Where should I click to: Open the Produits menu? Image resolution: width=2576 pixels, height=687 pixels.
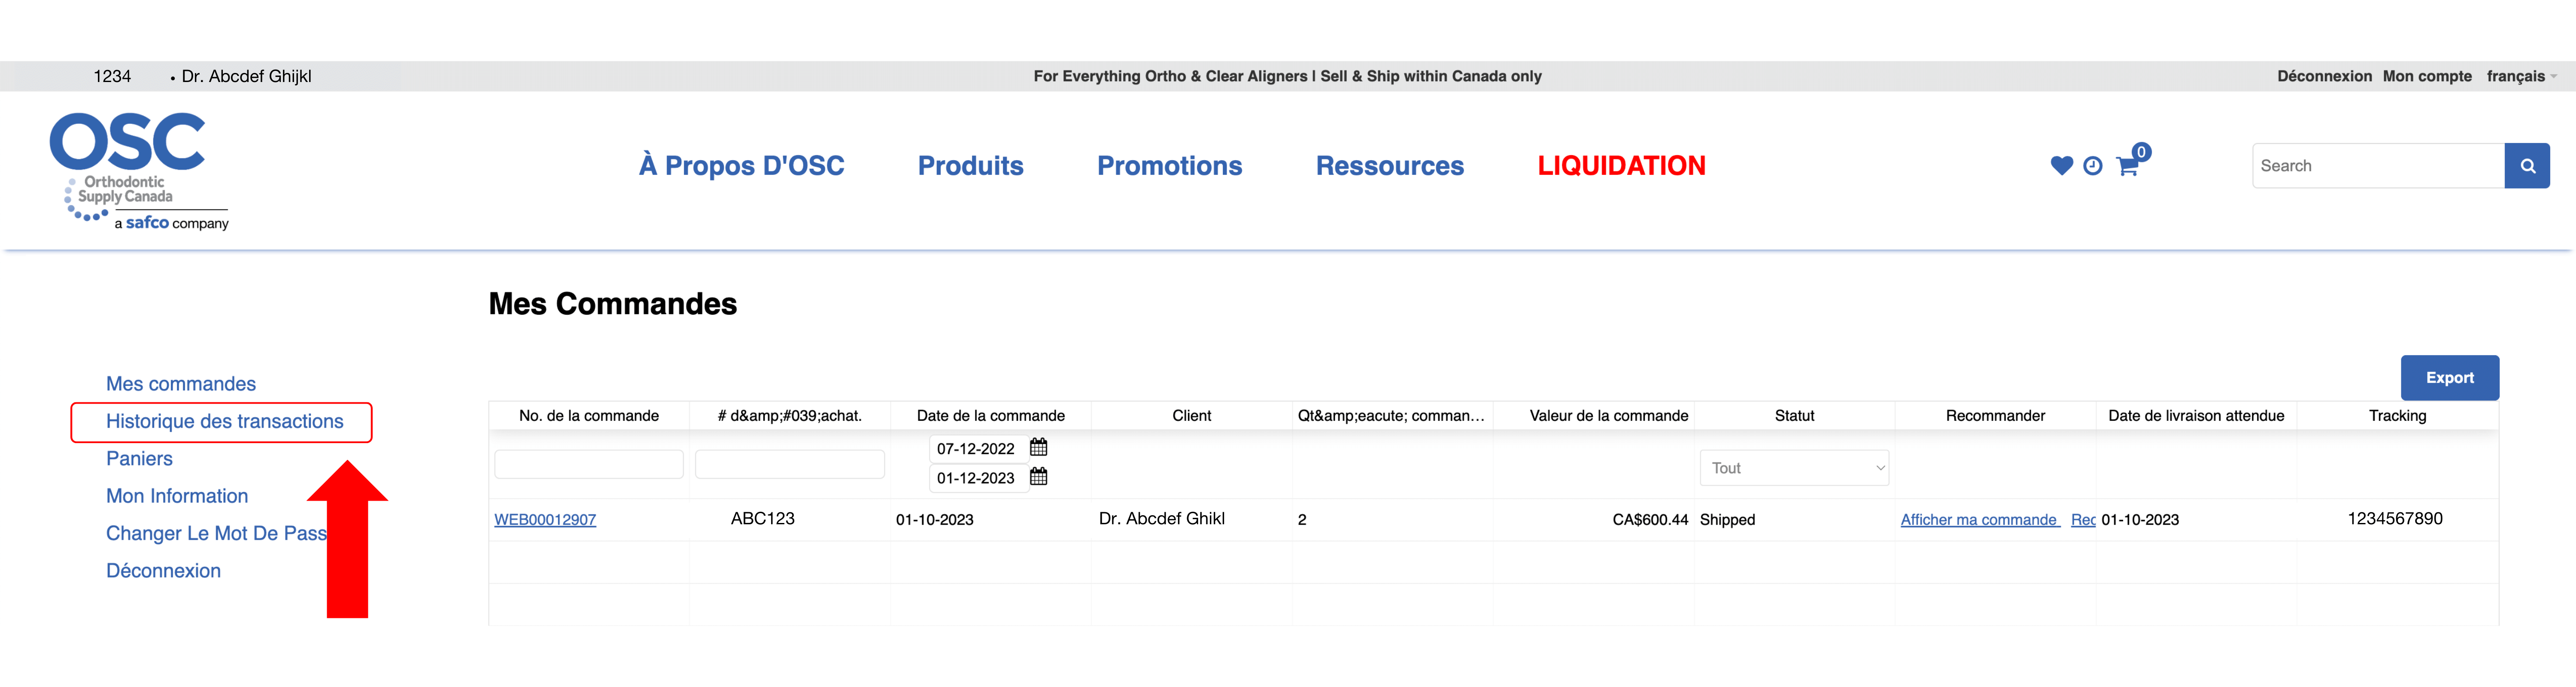tap(970, 166)
